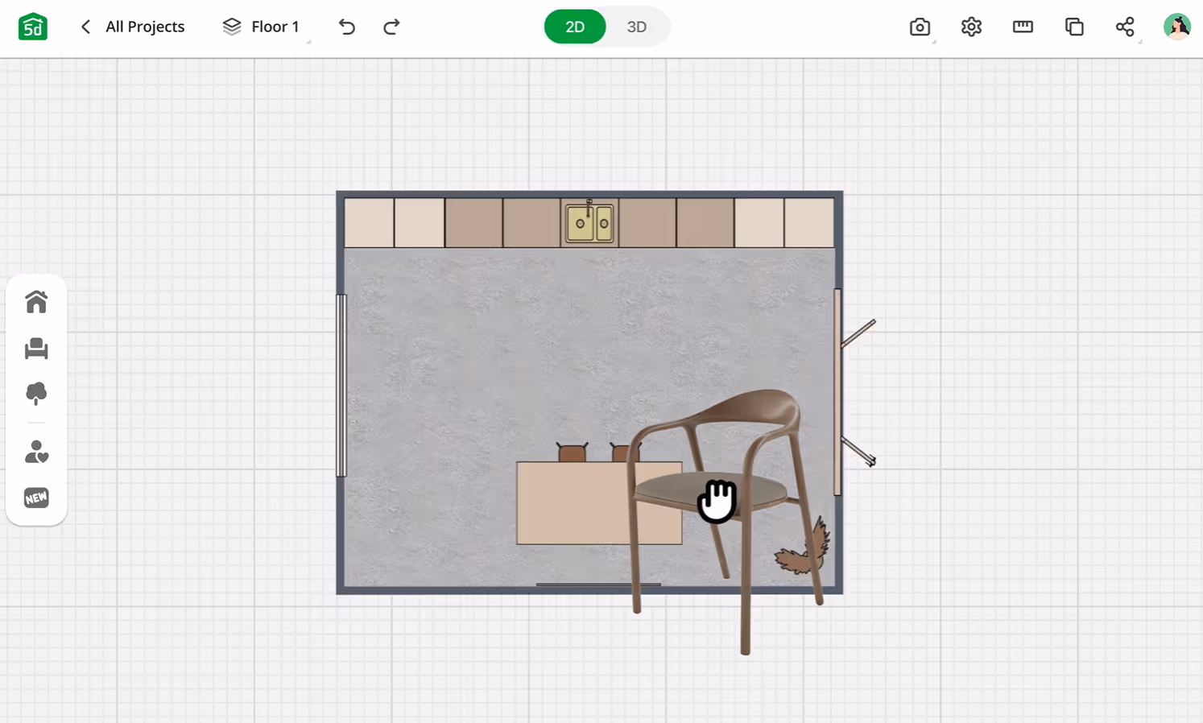Open the favorites person-heart icon
The width and height of the screenshot is (1203, 723).
pos(36,452)
